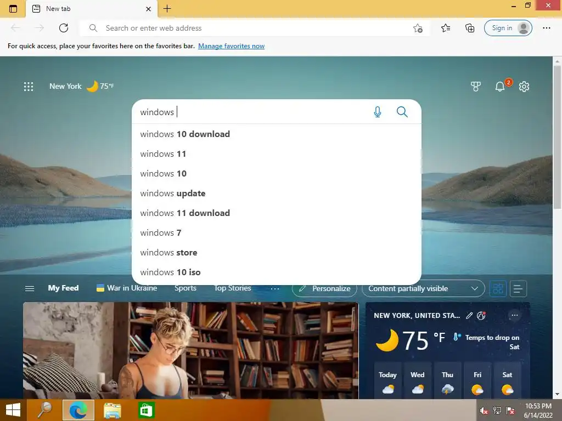Open the tab actions menu icon
This screenshot has width=562, height=421.
(x=13, y=9)
